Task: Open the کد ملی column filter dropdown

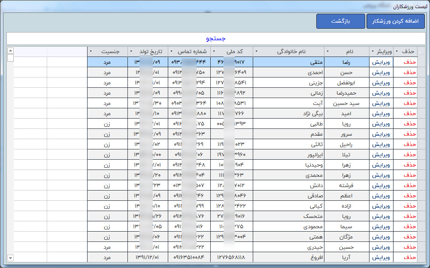Action: 214,51
